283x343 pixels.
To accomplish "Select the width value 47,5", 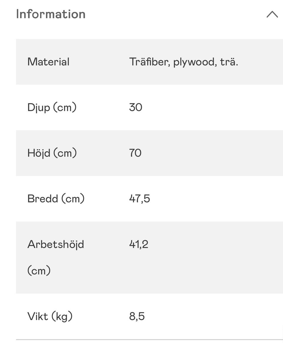I will [139, 199].
